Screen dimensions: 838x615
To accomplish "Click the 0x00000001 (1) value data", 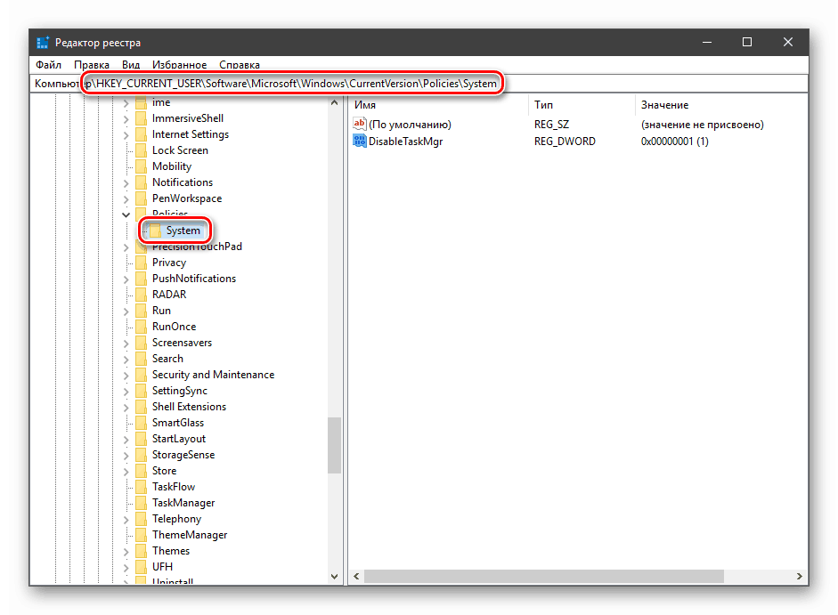I will click(x=674, y=141).
